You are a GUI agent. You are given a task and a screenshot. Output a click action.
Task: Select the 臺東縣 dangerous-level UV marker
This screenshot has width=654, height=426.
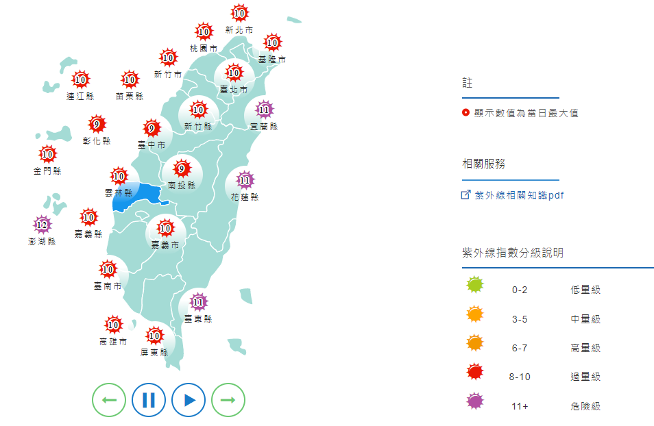click(x=199, y=301)
